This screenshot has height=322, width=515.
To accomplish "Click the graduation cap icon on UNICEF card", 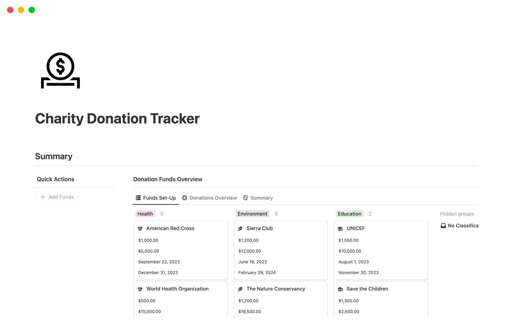I will [340, 229].
